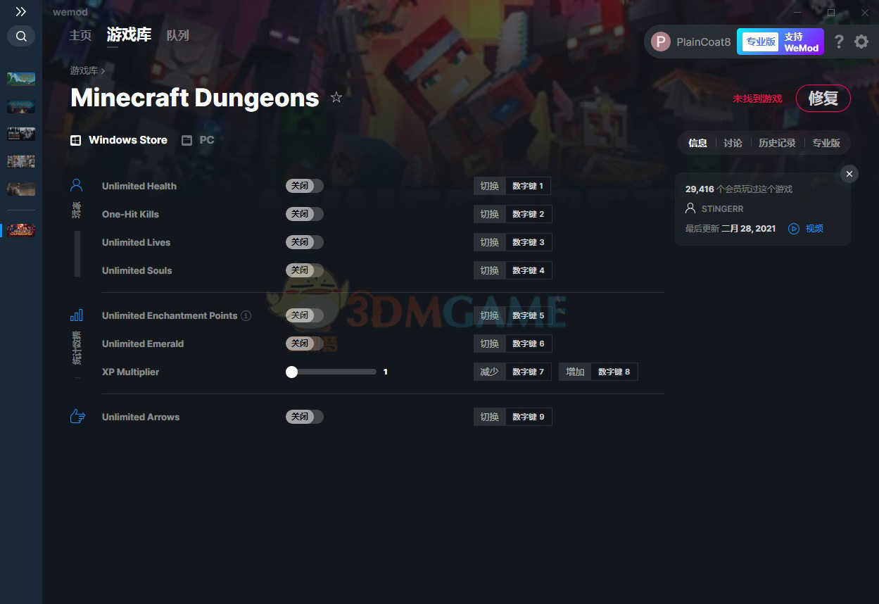Toggle Unlimited Lives cheat
This screenshot has width=879, height=604.
pyautogui.click(x=304, y=242)
